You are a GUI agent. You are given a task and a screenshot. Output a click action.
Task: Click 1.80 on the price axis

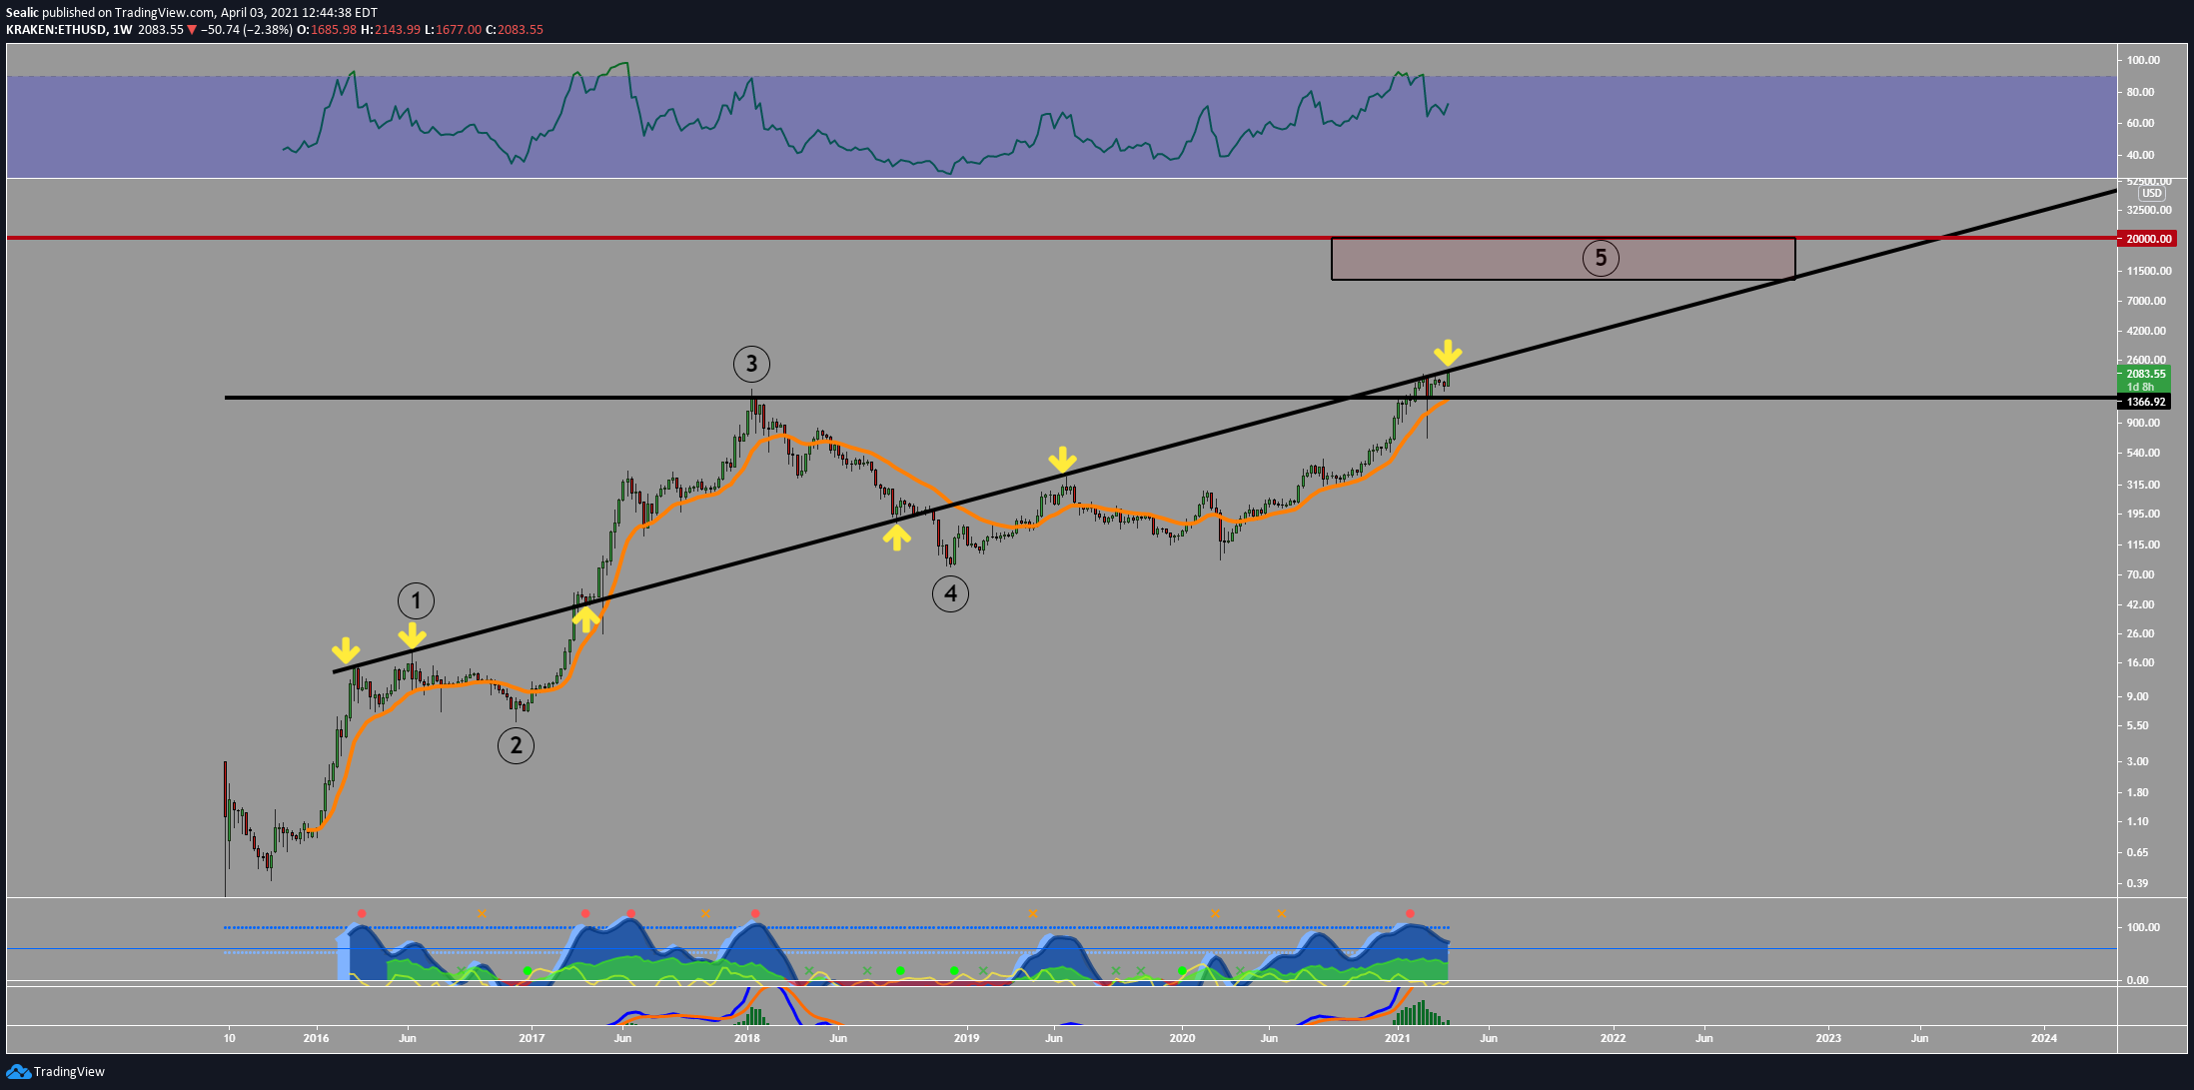(2137, 792)
